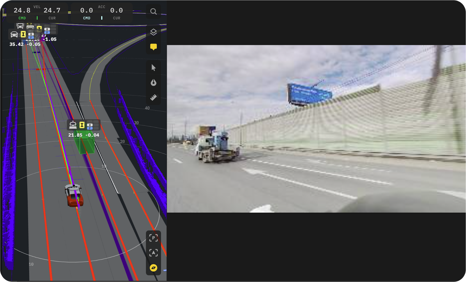Click commanded velocity value 24.8
466x282 pixels.
pyautogui.click(x=22, y=10)
